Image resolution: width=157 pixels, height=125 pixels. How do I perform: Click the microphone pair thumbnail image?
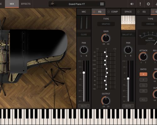84,23
